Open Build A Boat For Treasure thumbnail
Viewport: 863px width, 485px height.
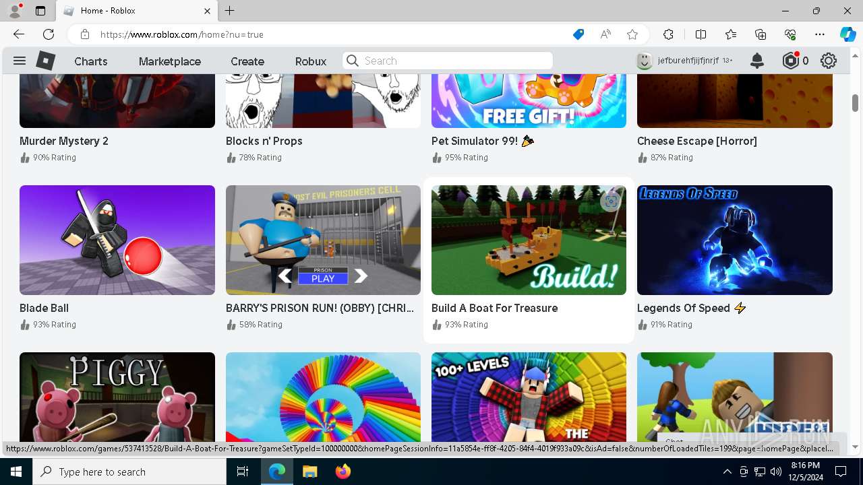[x=529, y=240]
